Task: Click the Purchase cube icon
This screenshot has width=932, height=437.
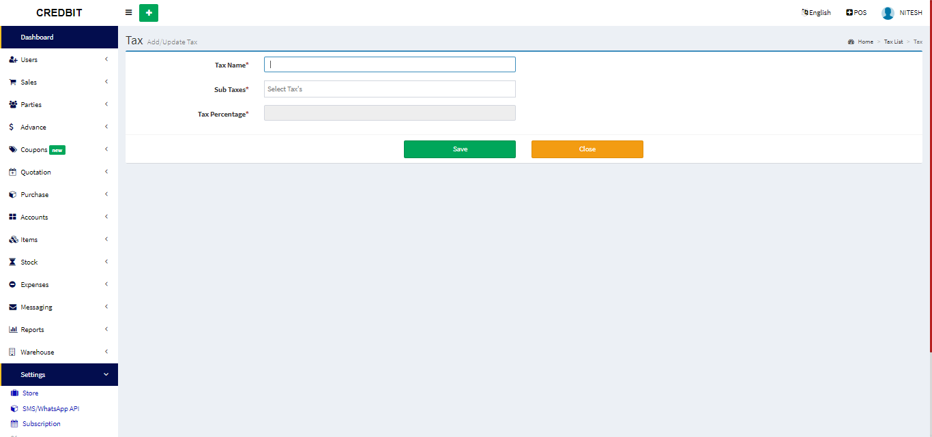Action: [12, 195]
